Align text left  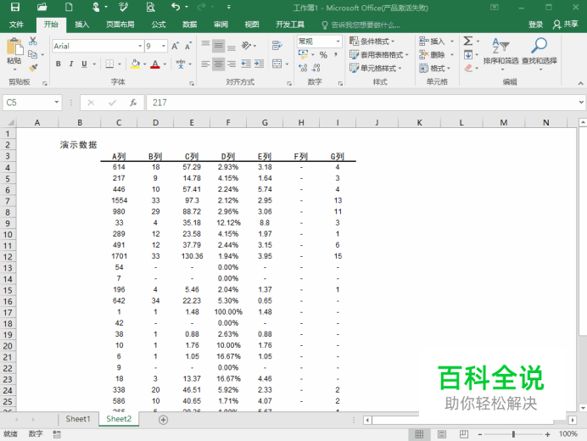point(205,64)
